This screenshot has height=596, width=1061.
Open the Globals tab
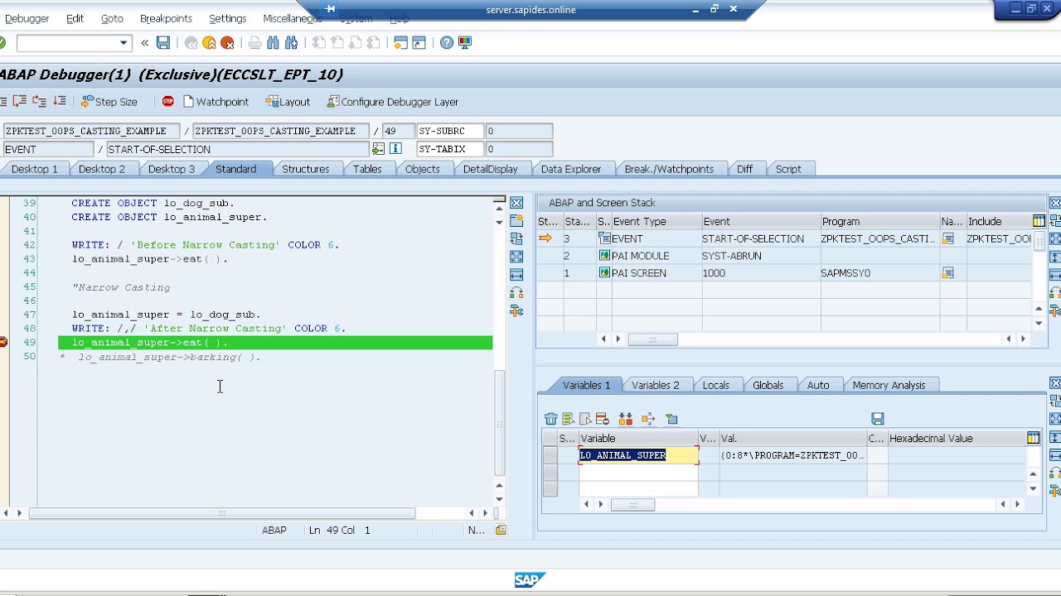768,385
